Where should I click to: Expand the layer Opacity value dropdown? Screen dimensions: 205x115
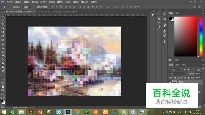203,74
